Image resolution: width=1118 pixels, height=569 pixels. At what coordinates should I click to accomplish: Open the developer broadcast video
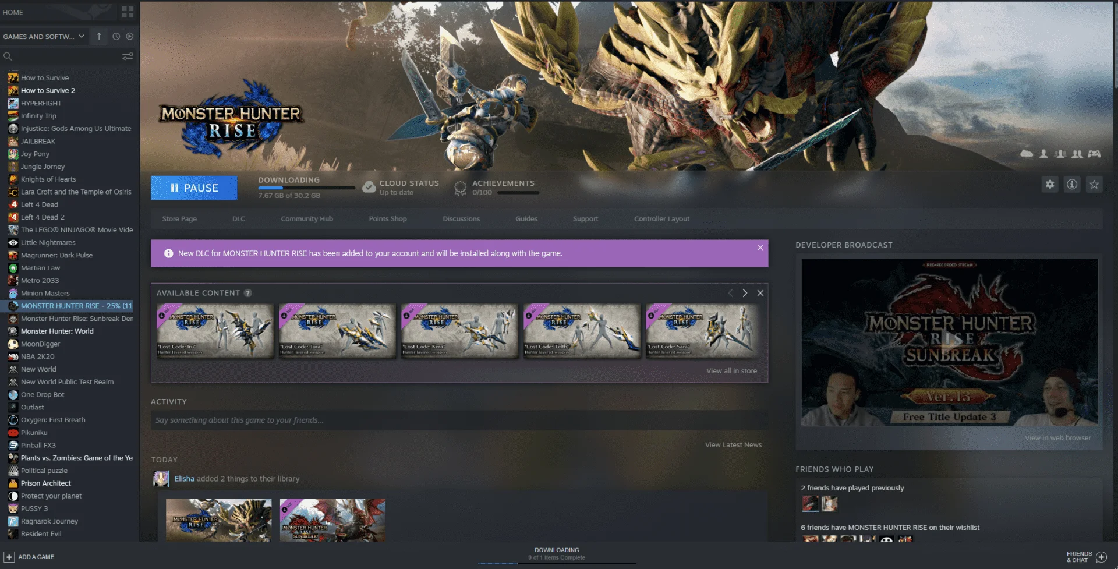click(x=949, y=342)
